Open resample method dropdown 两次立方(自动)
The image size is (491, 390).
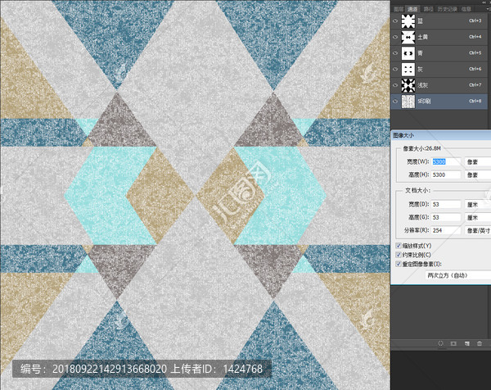click(x=458, y=275)
